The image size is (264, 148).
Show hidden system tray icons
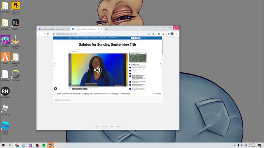[235, 145]
